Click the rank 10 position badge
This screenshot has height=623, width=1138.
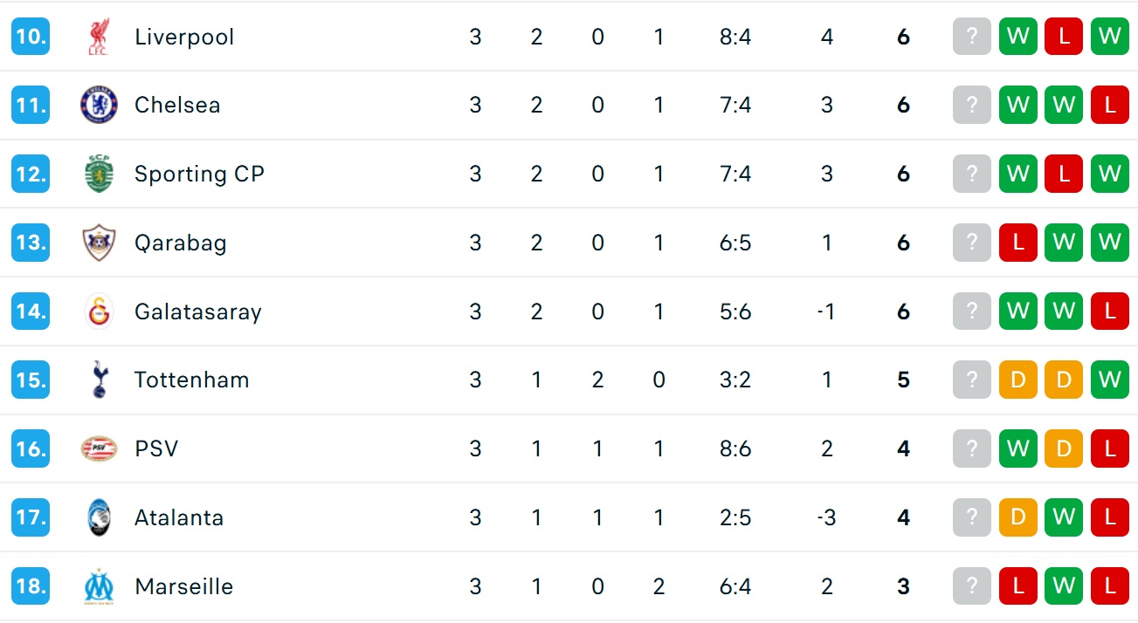click(31, 37)
